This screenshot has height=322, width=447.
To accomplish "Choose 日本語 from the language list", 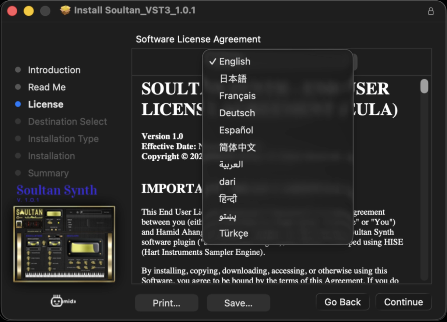I will coord(278,79).
